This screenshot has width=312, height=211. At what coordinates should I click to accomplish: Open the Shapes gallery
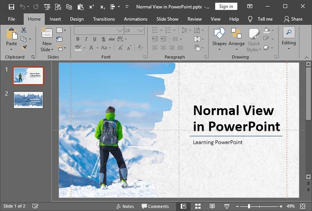click(x=219, y=39)
